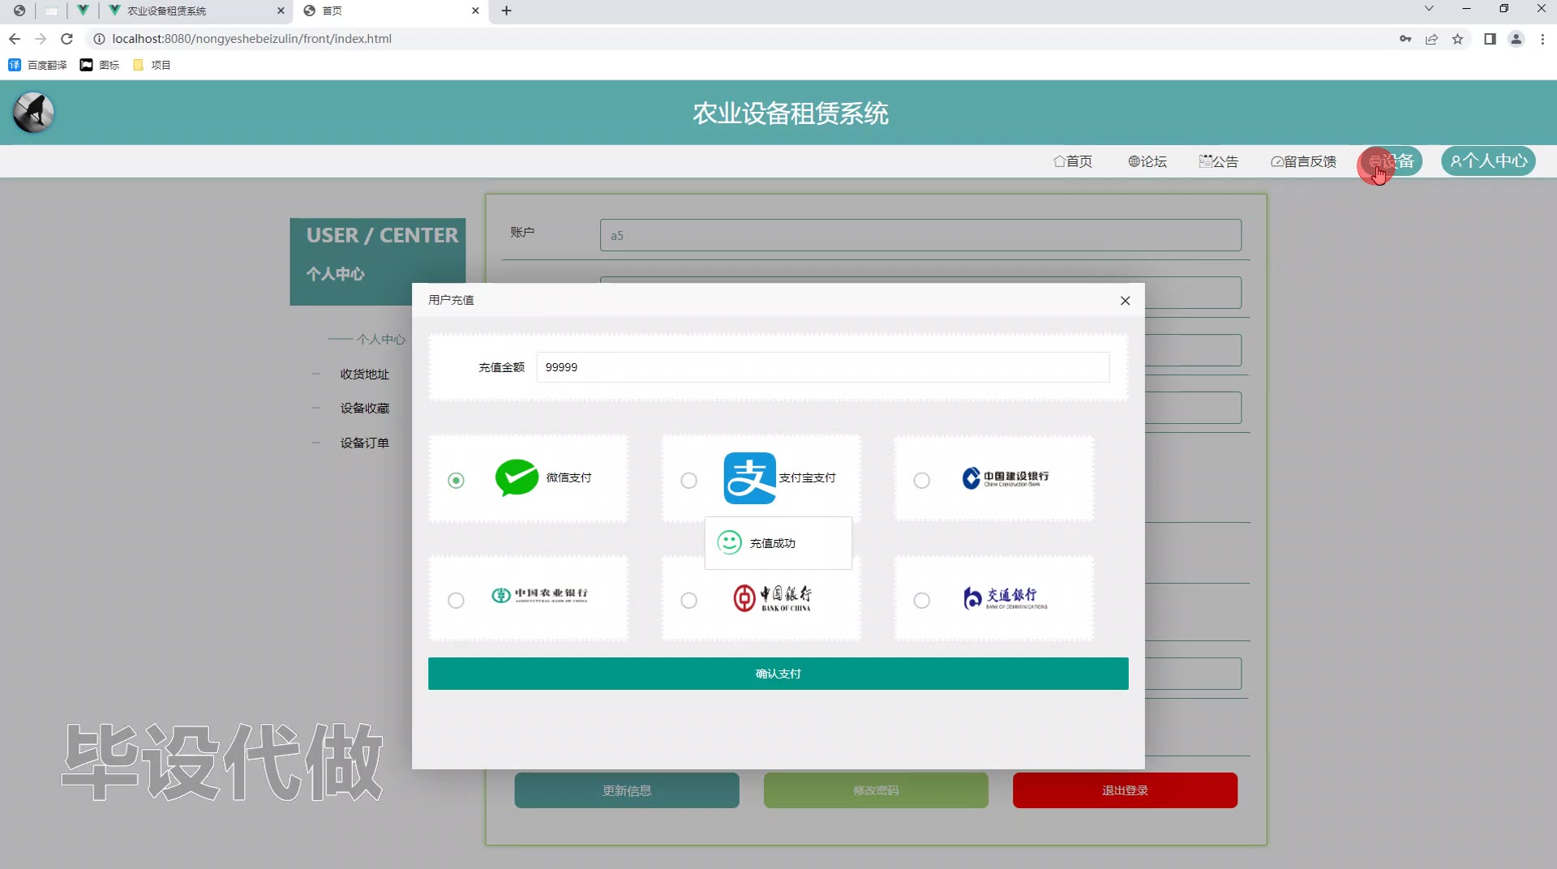1557x869 pixels.
Task: Choose Bank of Communications radio button
Action: pyautogui.click(x=921, y=601)
